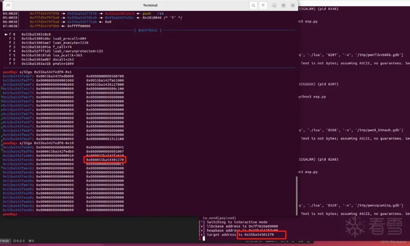
Task: Click '(SIGALRM) (pid 8148)' in background terminal
Action: pos(319,9)
